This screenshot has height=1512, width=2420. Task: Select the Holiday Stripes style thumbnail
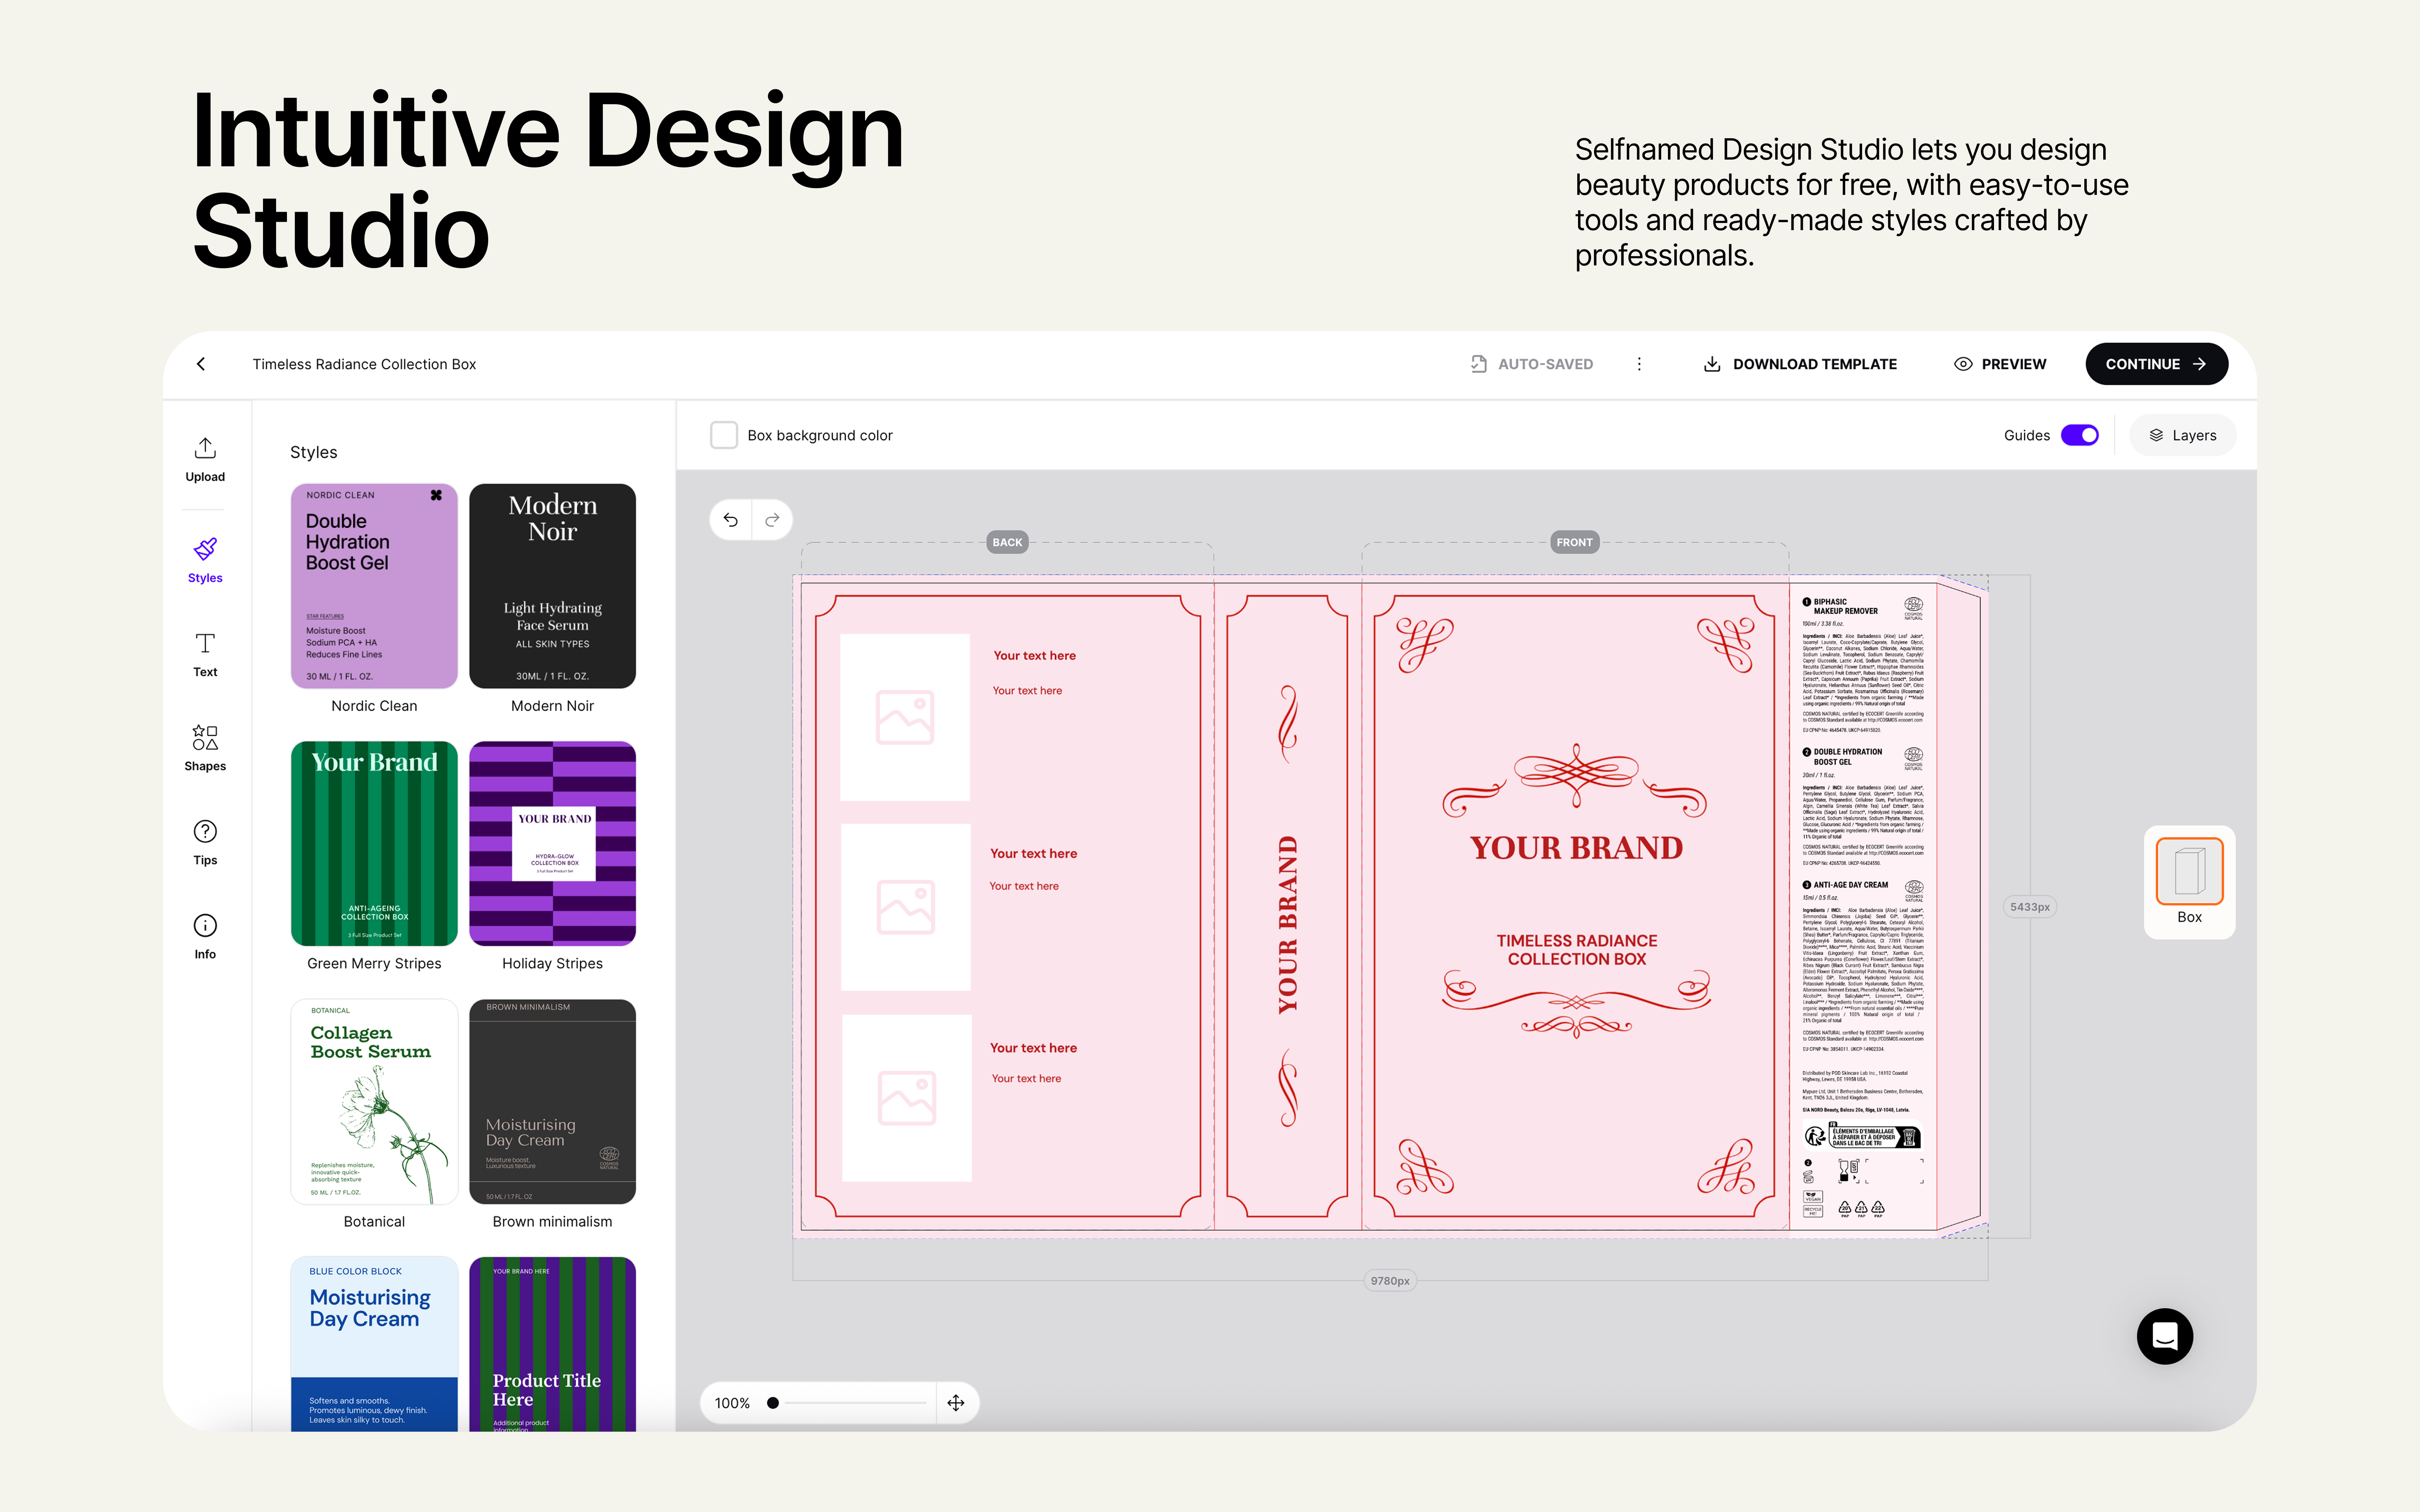(x=552, y=843)
